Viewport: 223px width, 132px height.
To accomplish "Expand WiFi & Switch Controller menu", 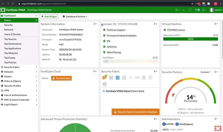I will pos(19,100).
